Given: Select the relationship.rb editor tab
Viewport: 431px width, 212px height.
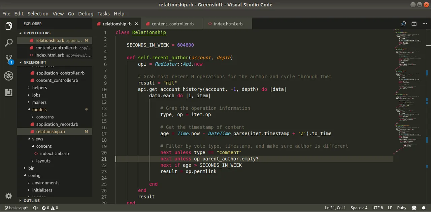Looking at the screenshot, I should [117, 24].
